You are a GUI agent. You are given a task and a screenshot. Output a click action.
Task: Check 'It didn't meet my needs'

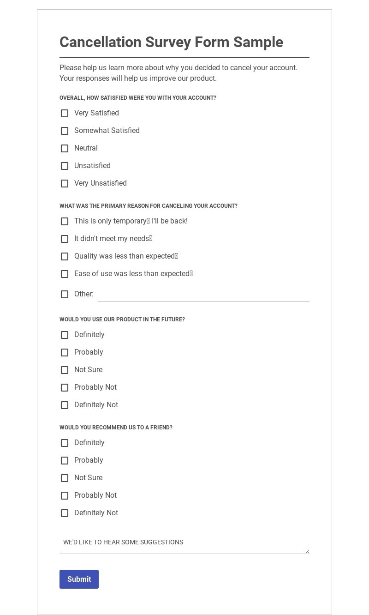(x=65, y=239)
